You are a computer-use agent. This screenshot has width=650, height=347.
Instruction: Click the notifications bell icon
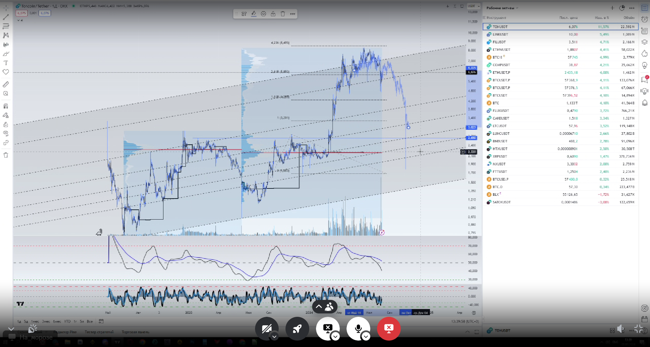(645, 103)
